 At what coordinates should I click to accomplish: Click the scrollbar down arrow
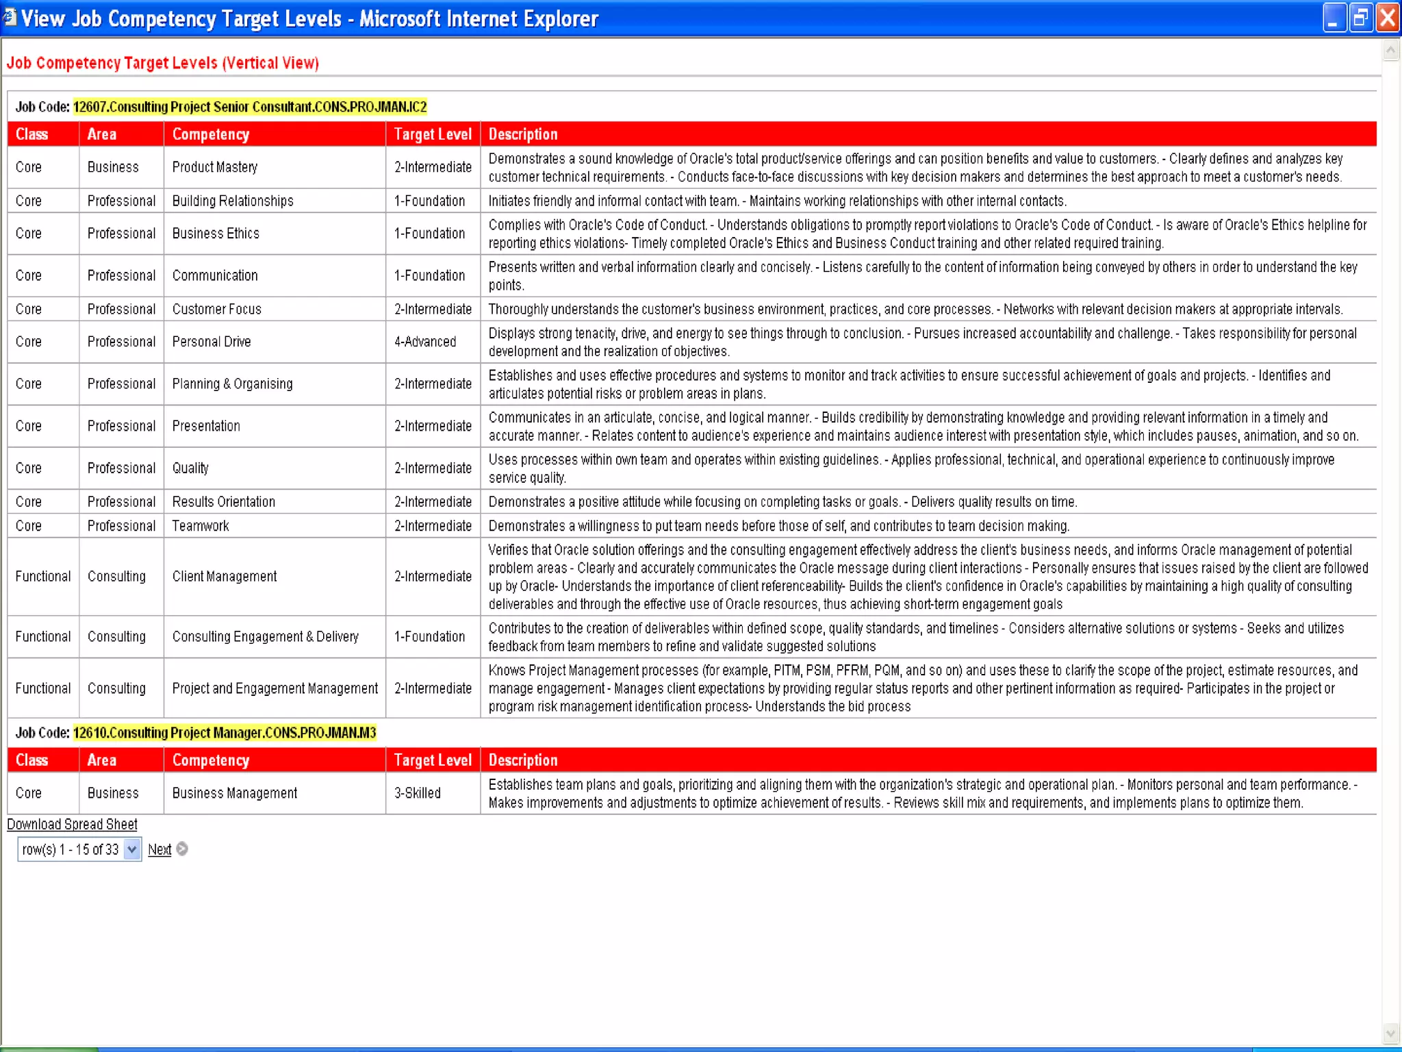click(x=1390, y=1033)
